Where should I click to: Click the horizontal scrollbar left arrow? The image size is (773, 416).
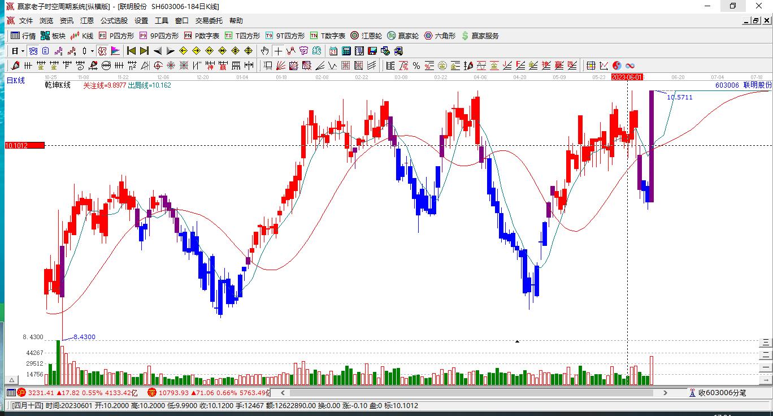pos(283,392)
